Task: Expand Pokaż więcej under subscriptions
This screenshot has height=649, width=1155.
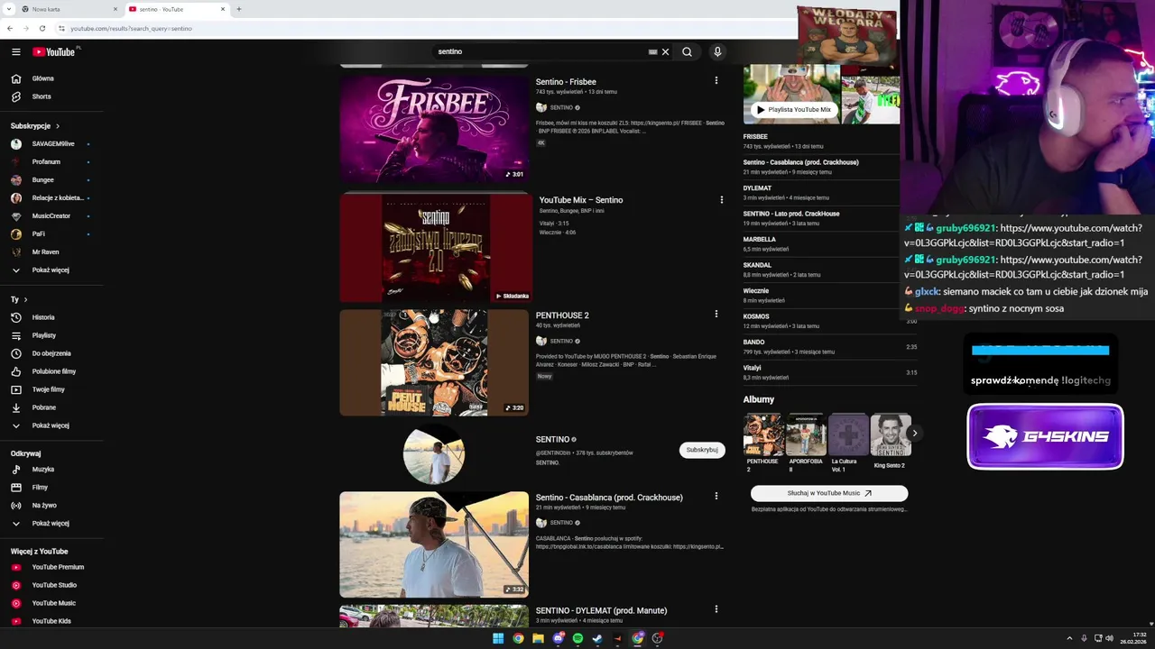Action: (x=51, y=270)
